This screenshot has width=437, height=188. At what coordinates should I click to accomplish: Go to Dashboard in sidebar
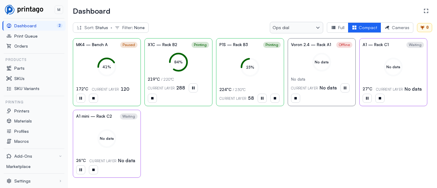34,26
